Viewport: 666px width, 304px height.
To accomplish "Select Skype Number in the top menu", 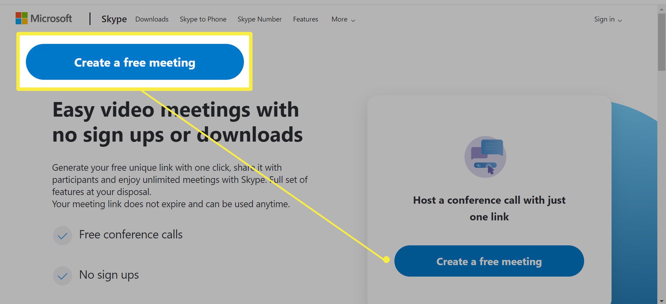I will 259,19.
